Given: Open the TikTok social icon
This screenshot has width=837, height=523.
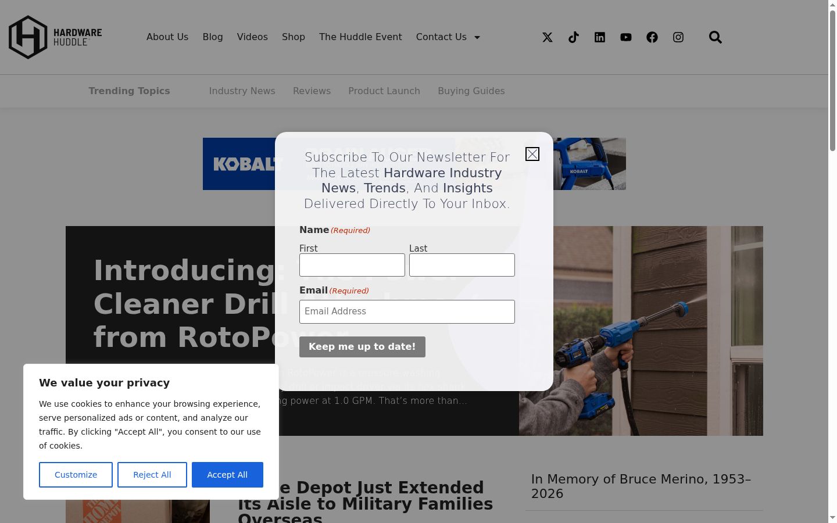Looking at the screenshot, I should pos(574,37).
